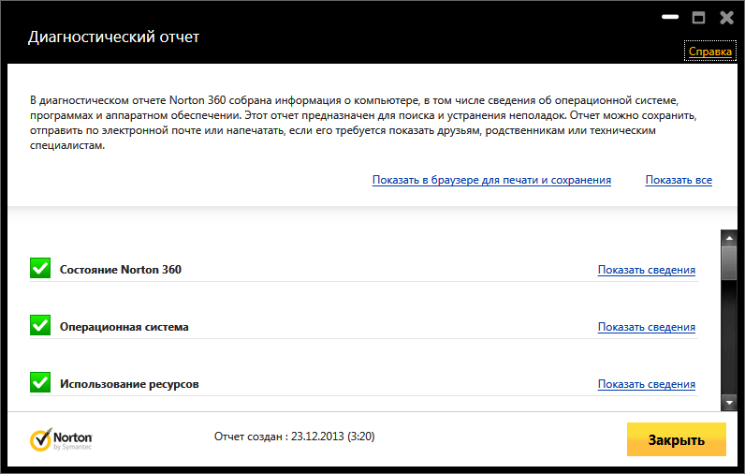Click green checkmark beside Операционная система
Image resolution: width=745 pixels, height=474 pixels.
pyautogui.click(x=40, y=326)
